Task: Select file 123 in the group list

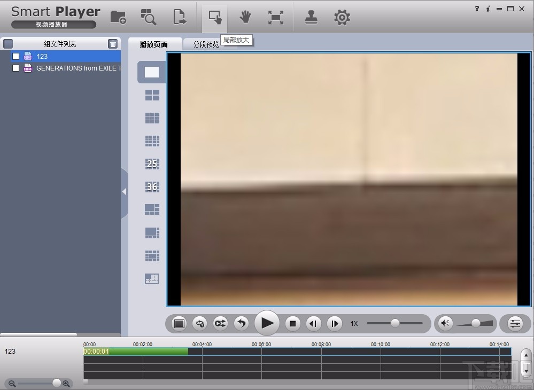Action: coord(66,56)
